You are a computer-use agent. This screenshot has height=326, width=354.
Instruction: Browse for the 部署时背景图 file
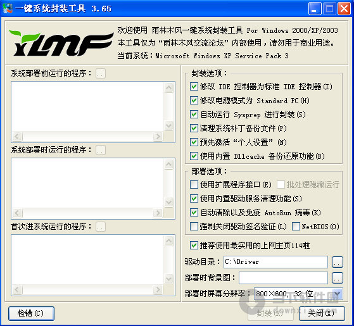[338, 278]
